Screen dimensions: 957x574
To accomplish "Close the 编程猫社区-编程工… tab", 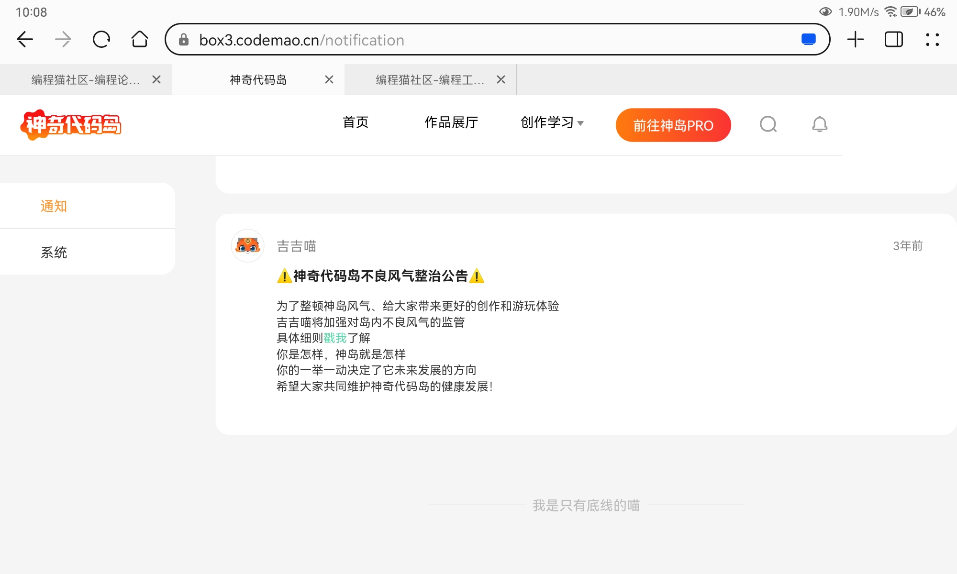I will coord(501,79).
